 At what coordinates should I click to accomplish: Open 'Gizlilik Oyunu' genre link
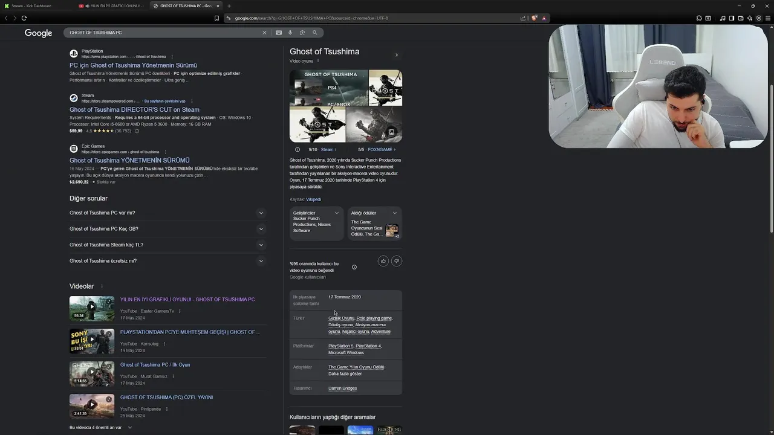[341, 318]
